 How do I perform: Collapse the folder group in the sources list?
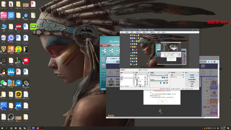pyautogui.click(x=135, y=80)
